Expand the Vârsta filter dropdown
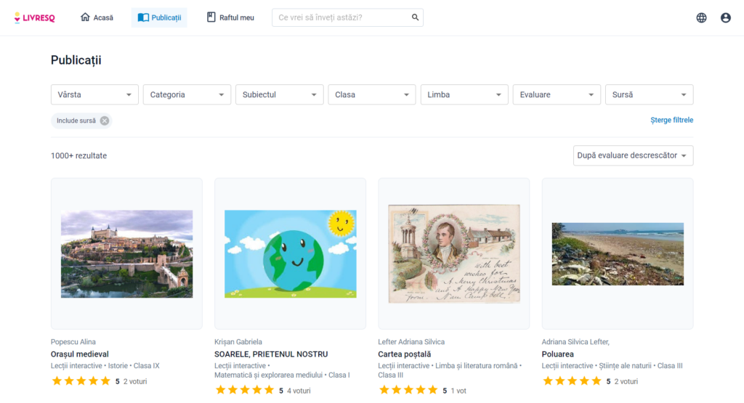This screenshot has height=403, width=744. tap(94, 94)
